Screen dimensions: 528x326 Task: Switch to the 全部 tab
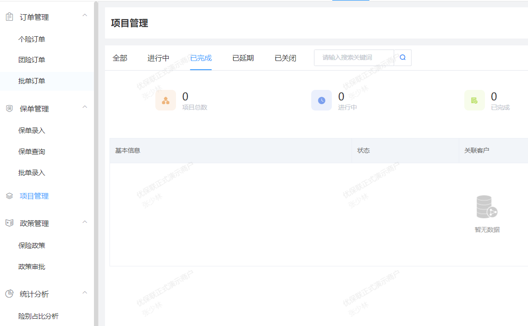(120, 58)
